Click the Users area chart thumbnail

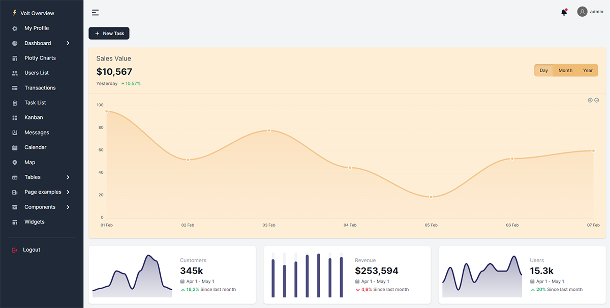pos(482,276)
